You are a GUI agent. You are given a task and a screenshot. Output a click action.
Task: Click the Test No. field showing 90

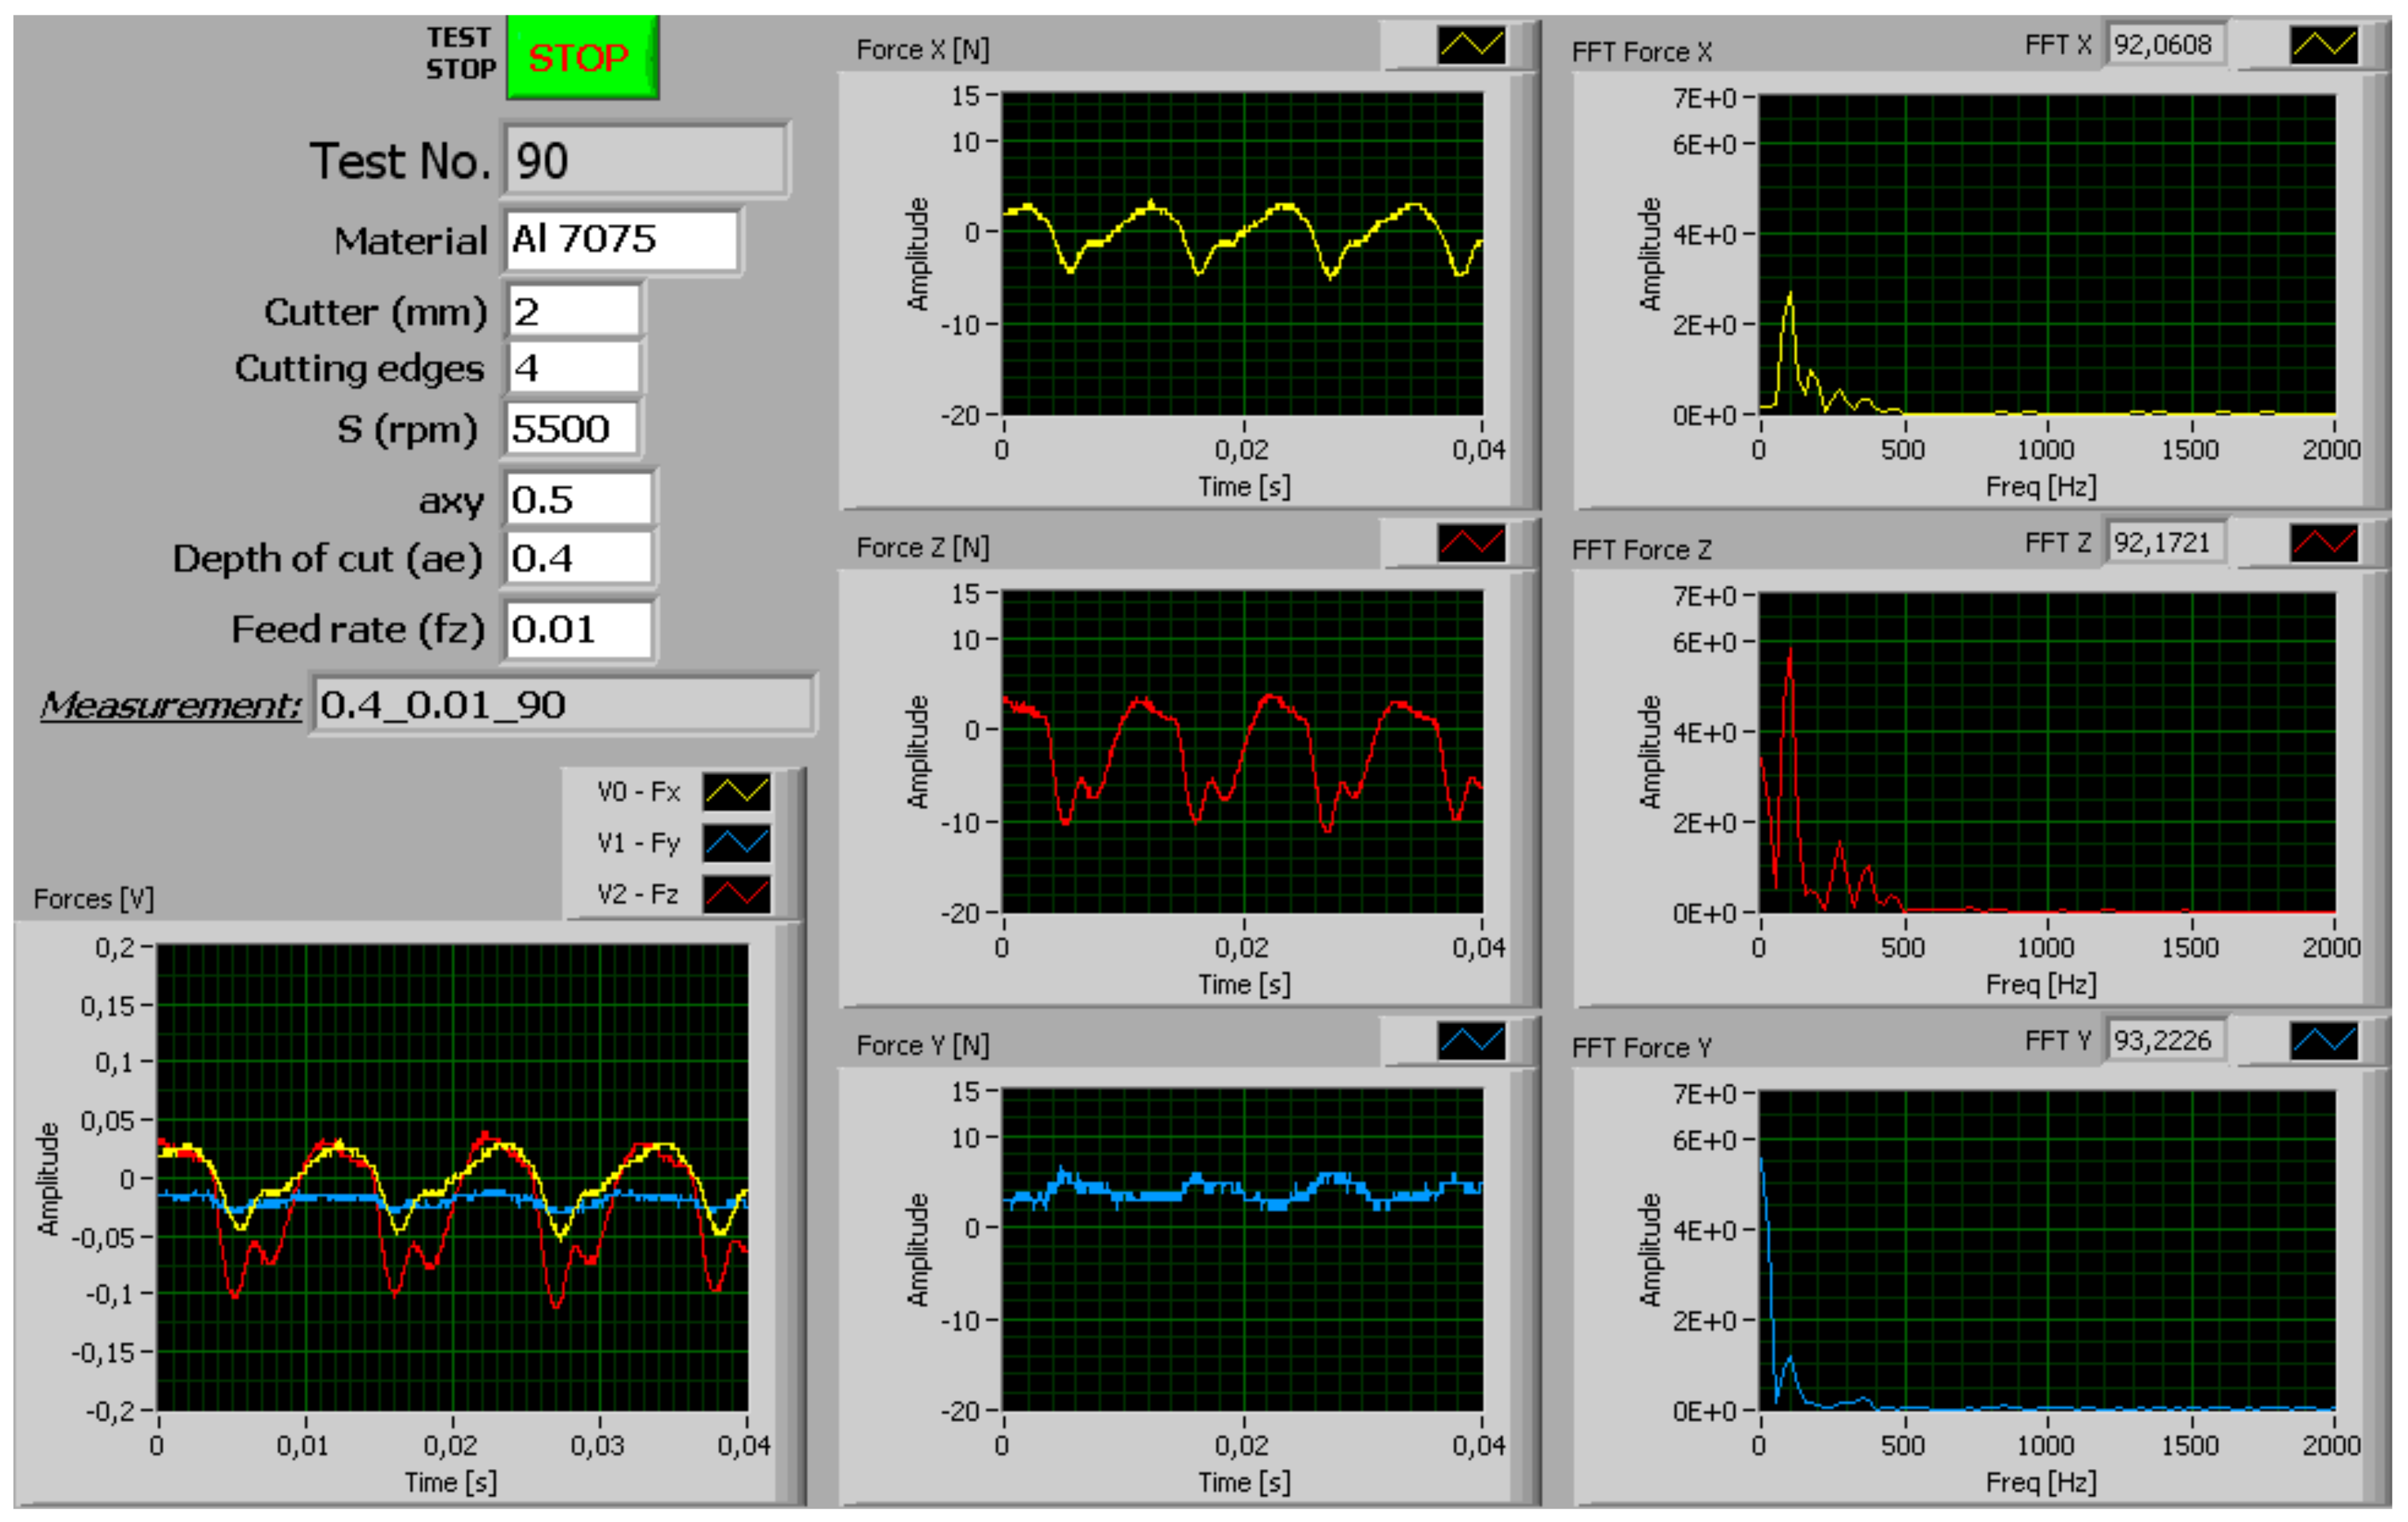(645, 161)
